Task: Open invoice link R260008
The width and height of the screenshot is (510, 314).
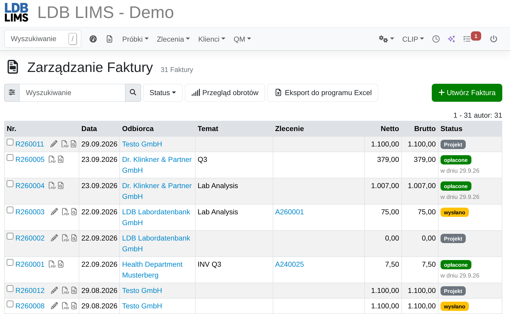Action: (x=30, y=306)
